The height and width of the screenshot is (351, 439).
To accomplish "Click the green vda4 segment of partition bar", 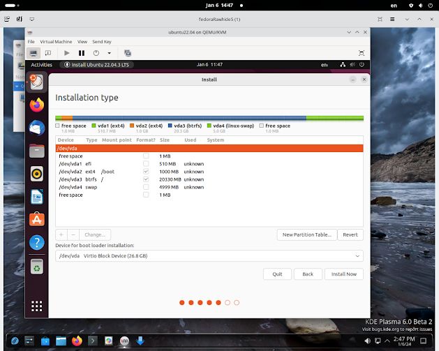I will 334,118.
